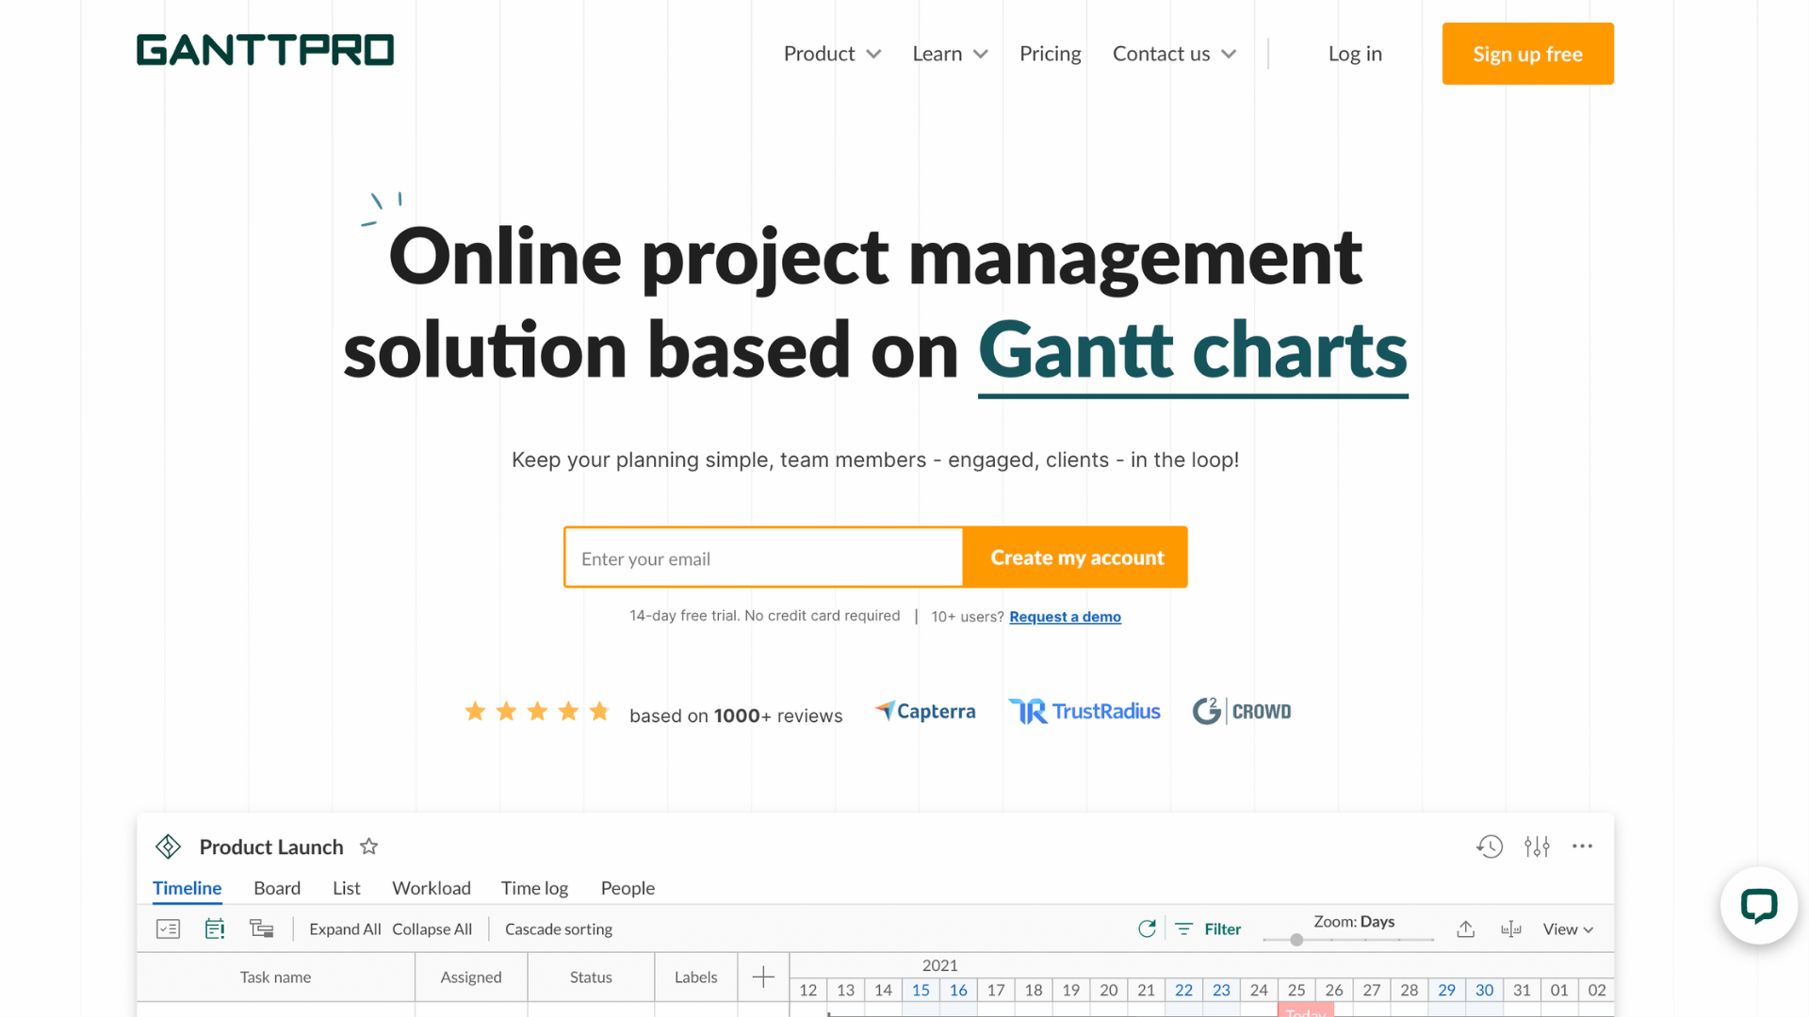Image resolution: width=1809 pixels, height=1017 pixels.
Task: Star the Product Launch project
Action: click(x=369, y=847)
